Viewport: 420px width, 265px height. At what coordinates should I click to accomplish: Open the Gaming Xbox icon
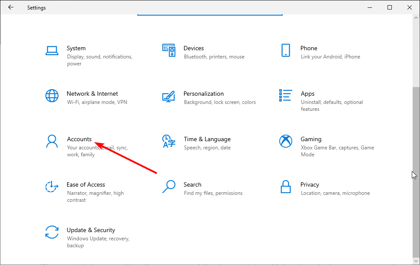[285, 141]
